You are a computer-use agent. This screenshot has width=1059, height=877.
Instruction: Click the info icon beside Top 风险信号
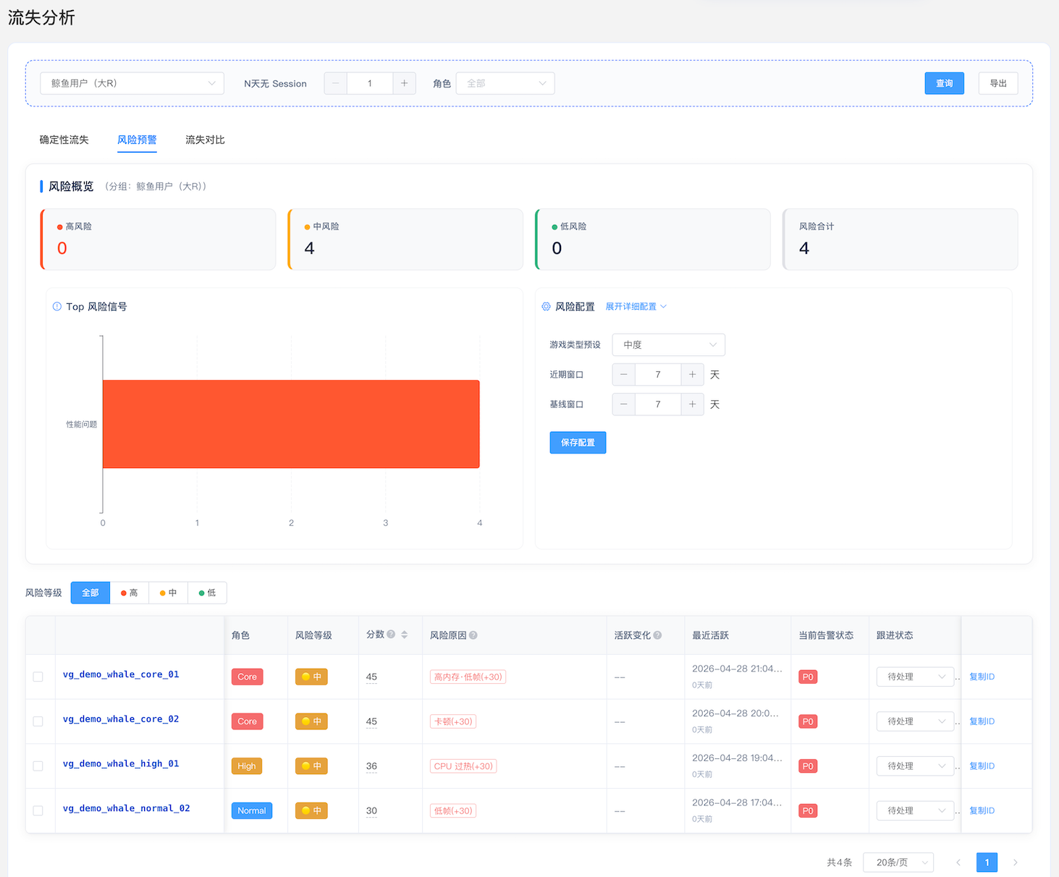coord(57,307)
